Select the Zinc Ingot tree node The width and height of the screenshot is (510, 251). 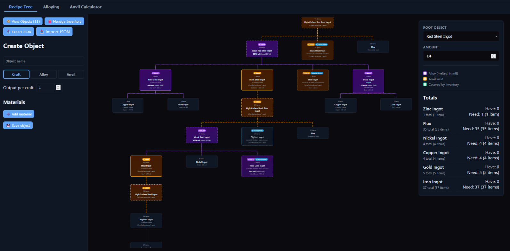(396, 104)
